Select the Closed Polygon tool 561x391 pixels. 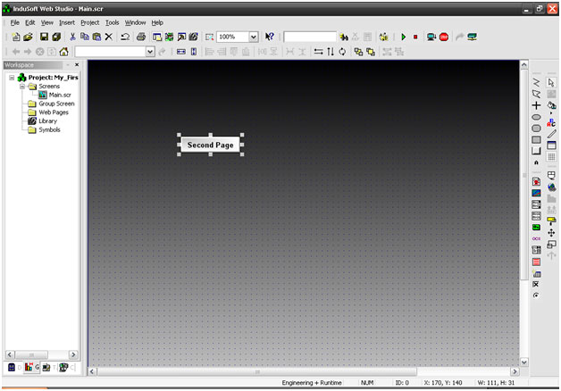click(x=536, y=94)
